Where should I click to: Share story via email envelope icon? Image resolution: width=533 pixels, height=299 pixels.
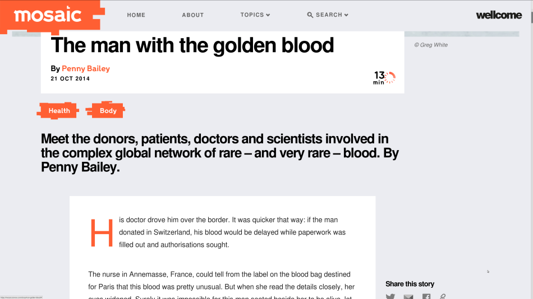click(408, 297)
